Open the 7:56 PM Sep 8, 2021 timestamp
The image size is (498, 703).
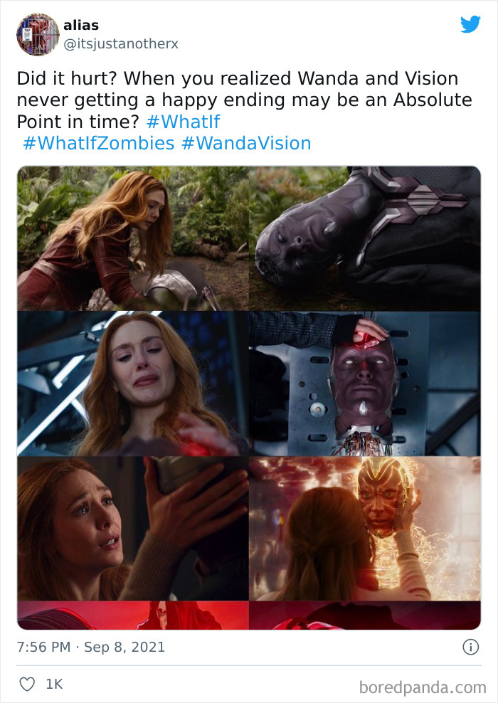click(91, 647)
